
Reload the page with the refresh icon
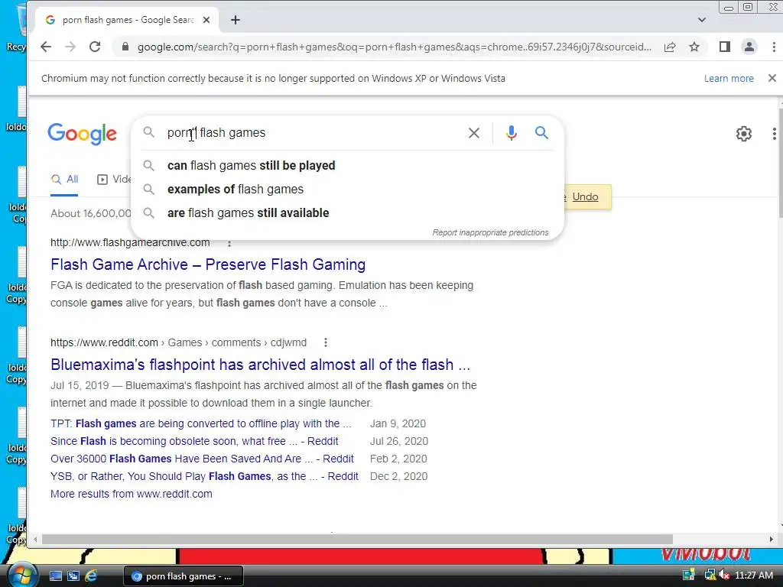point(95,47)
